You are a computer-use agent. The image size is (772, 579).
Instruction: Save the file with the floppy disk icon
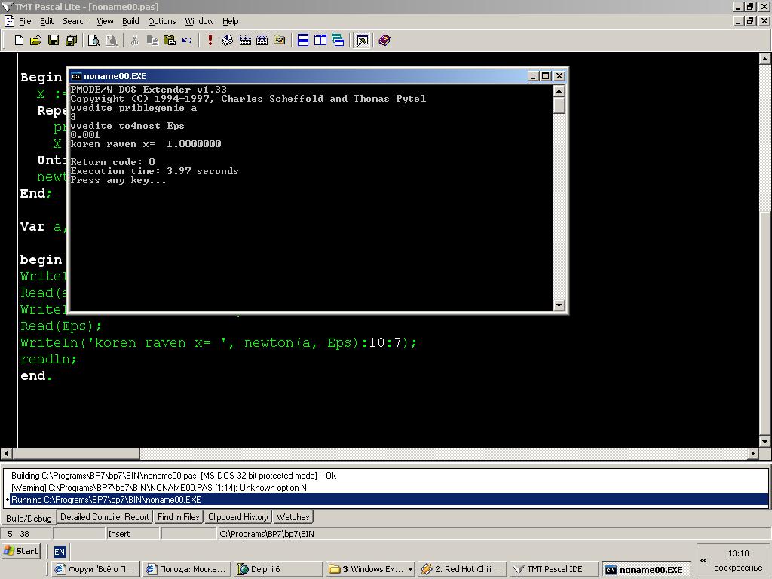[54, 40]
